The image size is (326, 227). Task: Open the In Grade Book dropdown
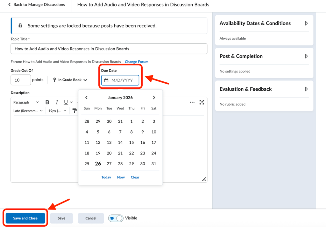point(70,80)
